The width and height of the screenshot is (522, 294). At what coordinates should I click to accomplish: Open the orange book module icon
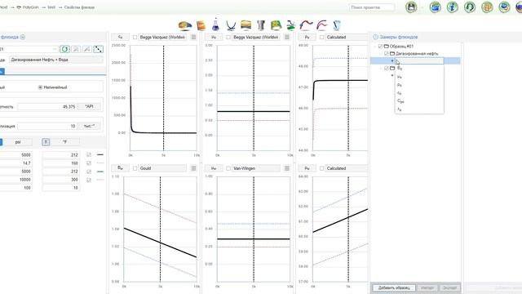[x=201, y=25]
